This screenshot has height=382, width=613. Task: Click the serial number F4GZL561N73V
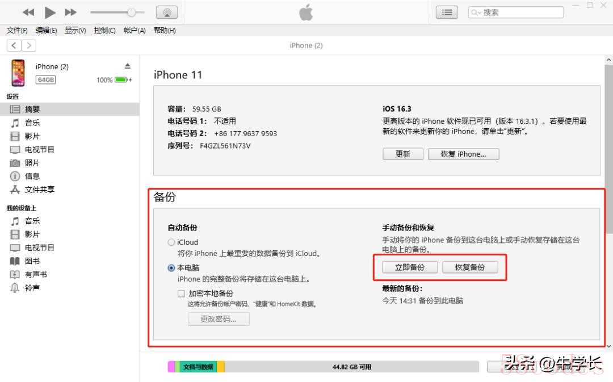(x=225, y=146)
